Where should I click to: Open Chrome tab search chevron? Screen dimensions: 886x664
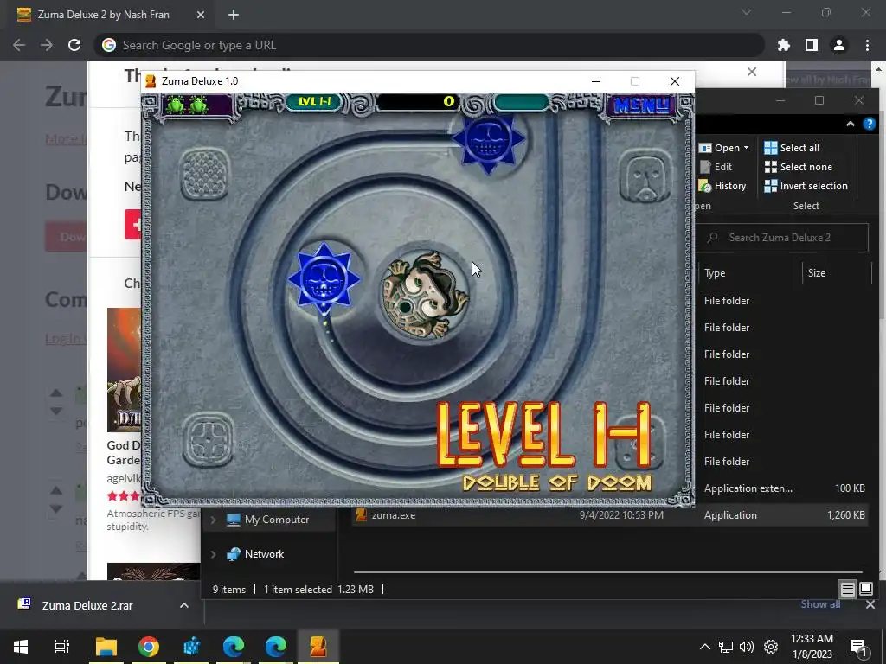747,12
